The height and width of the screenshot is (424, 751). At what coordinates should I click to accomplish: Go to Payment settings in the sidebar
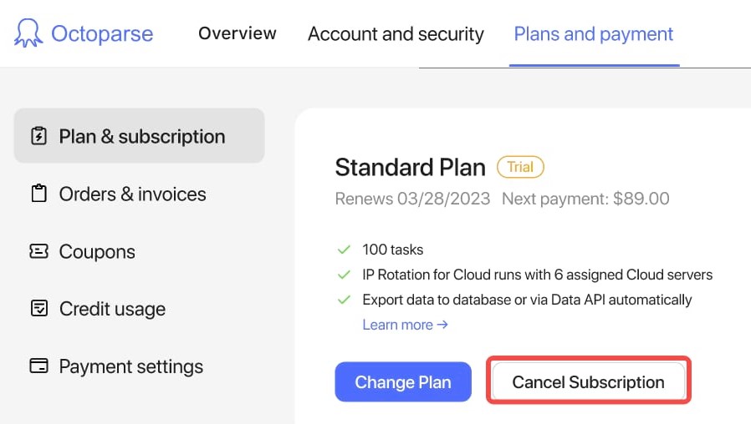click(130, 366)
